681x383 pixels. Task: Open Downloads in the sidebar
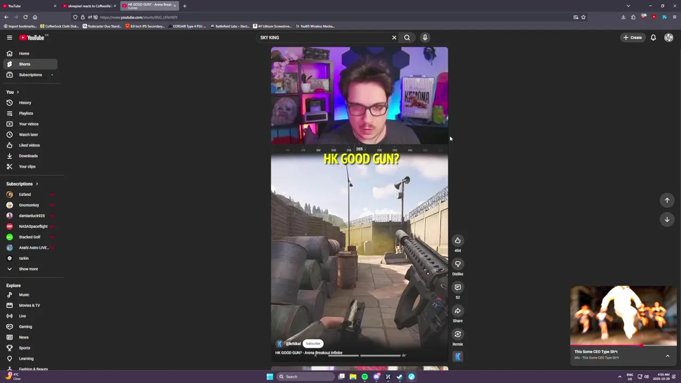30,156
